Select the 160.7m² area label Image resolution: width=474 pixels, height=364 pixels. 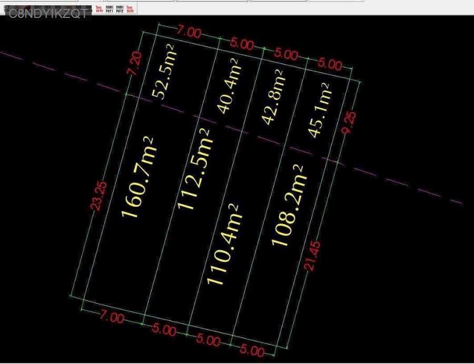(x=137, y=177)
